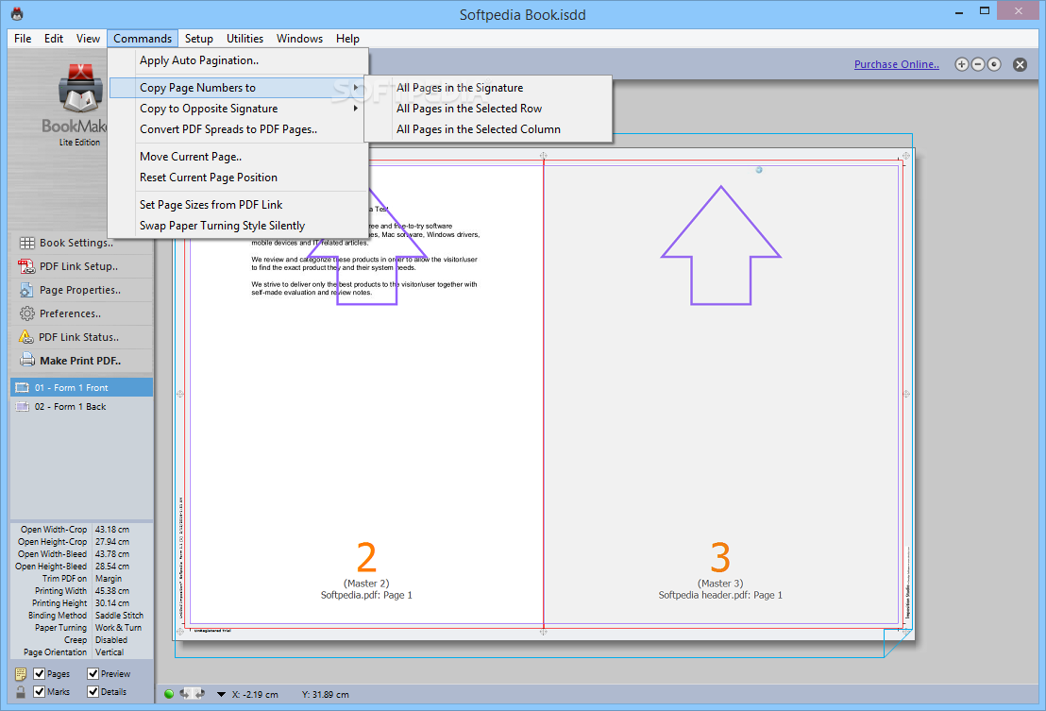Open the Utilities menu

[245, 38]
